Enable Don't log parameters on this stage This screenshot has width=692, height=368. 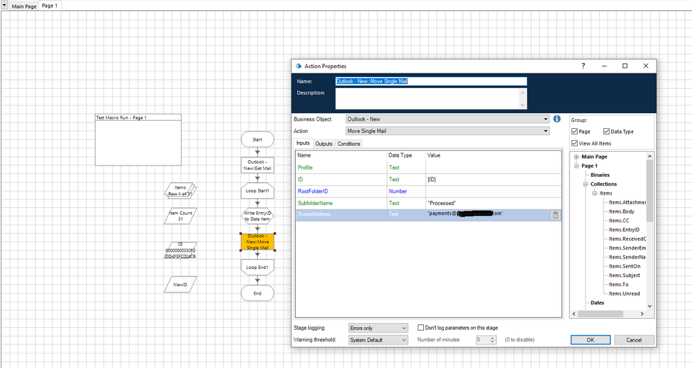pos(421,328)
